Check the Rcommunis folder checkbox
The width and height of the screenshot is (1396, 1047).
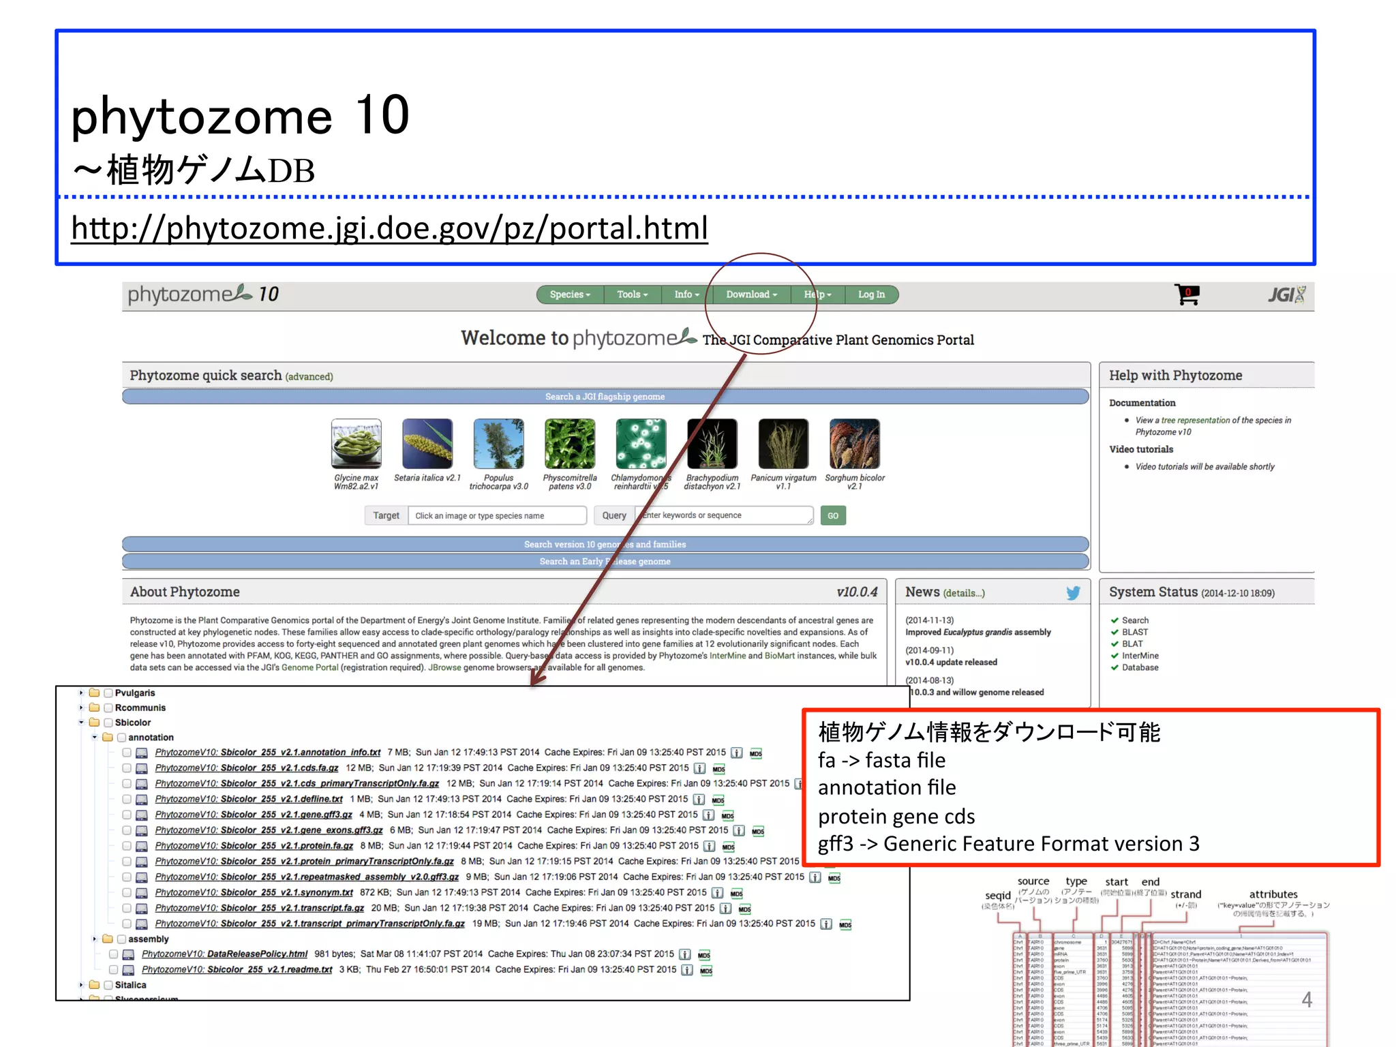click(x=108, y=708)
